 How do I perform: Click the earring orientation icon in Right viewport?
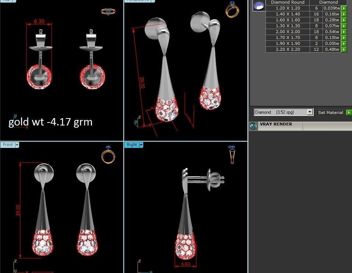pyautogui.click(x=232, y=154)
